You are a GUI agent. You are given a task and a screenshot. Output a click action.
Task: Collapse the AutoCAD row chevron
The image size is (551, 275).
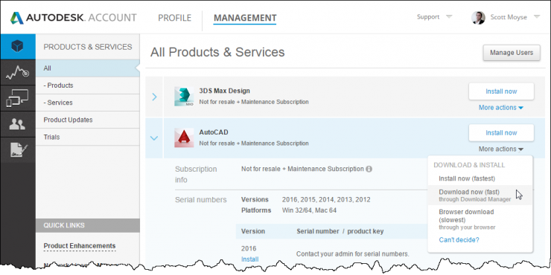tap(154, 138)
